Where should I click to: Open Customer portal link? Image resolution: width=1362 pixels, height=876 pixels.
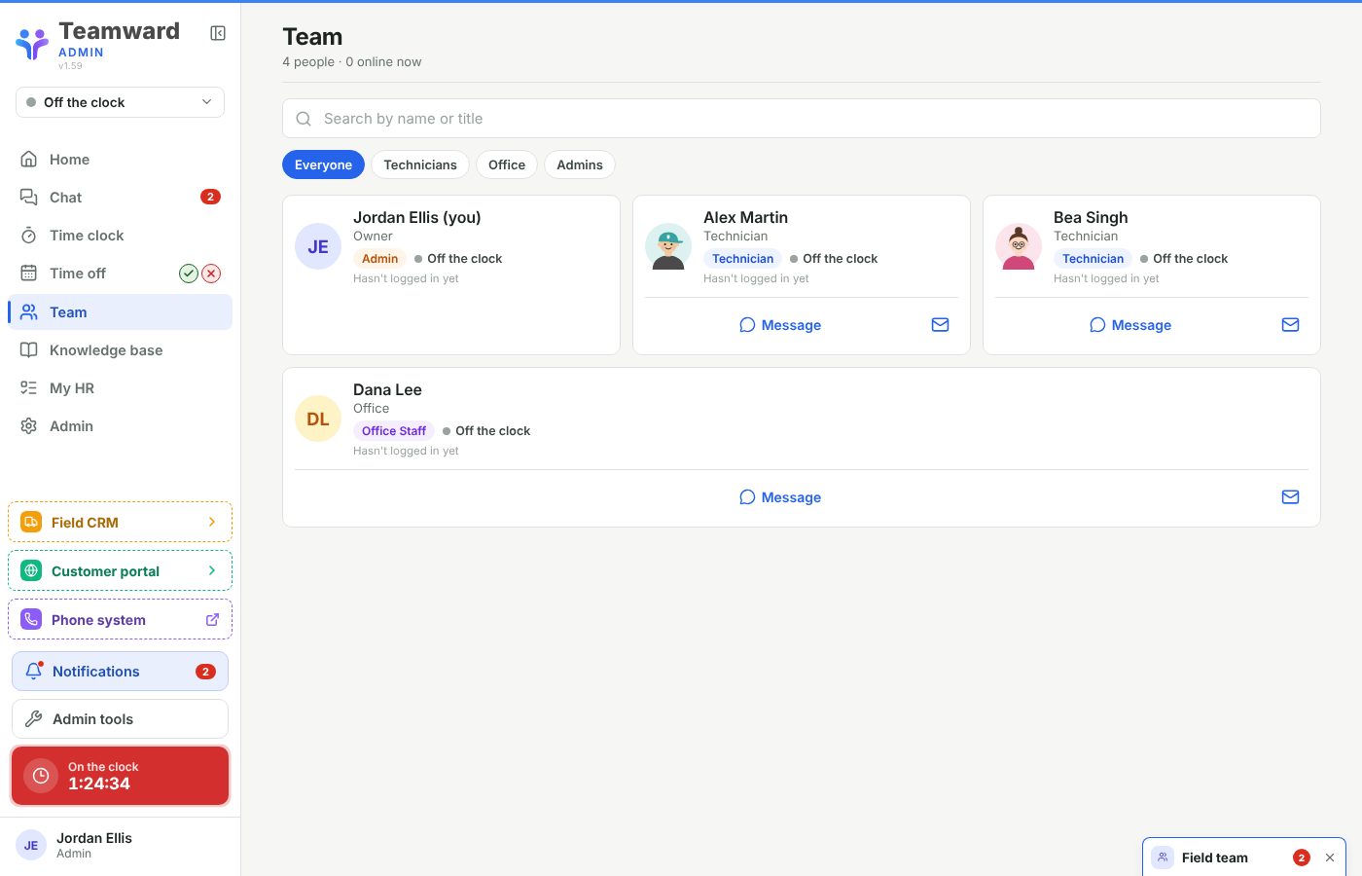[x=120, y=570]
